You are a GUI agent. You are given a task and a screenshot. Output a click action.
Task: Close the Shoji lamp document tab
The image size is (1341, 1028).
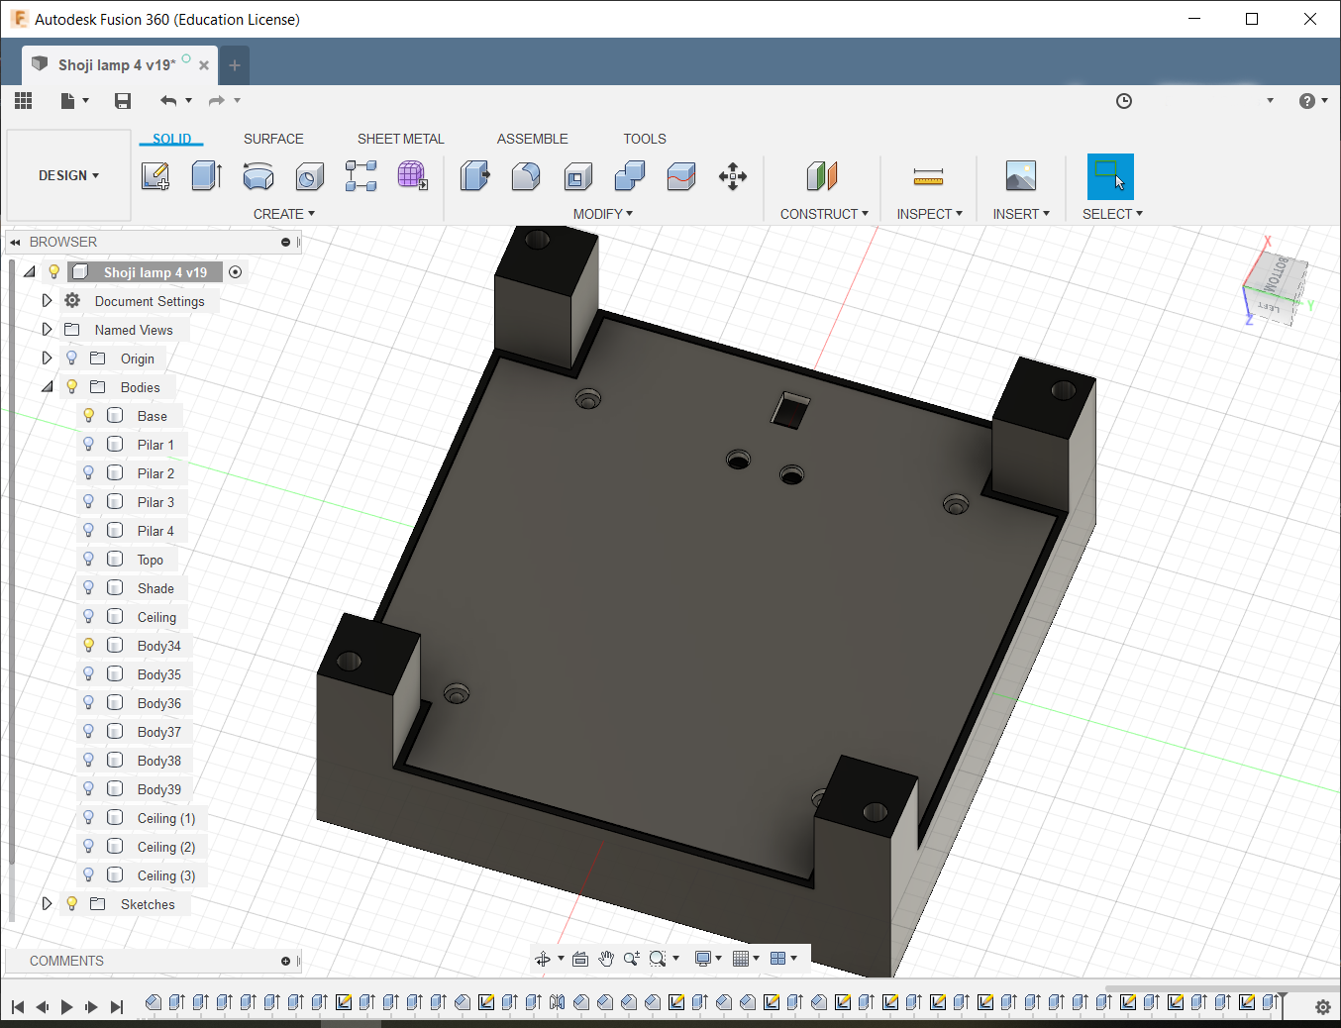coord(204,65)
